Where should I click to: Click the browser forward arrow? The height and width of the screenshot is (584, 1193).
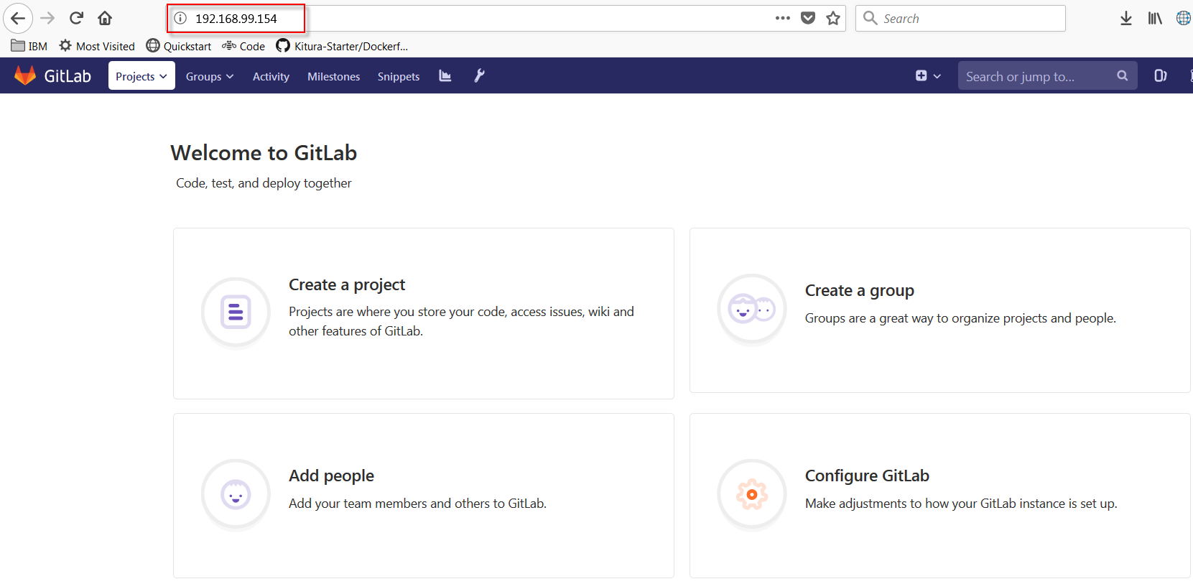[47, 18]
